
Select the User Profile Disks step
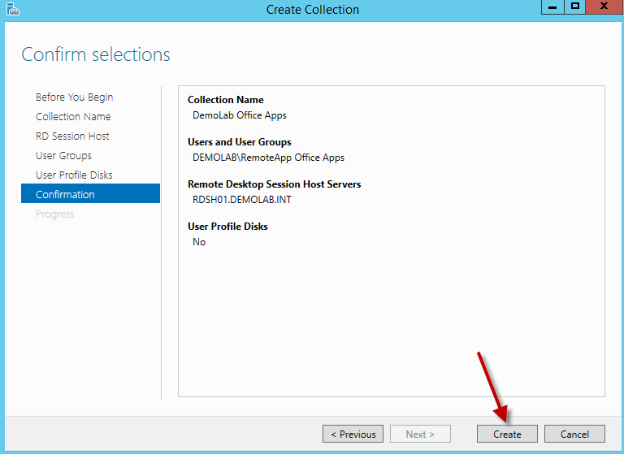click(74, 175)
